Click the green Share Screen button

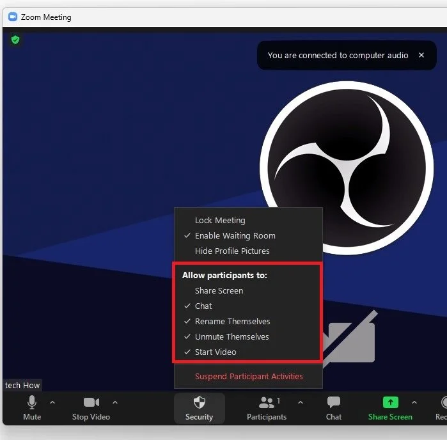pyautogui.click(x=390, y=408)
